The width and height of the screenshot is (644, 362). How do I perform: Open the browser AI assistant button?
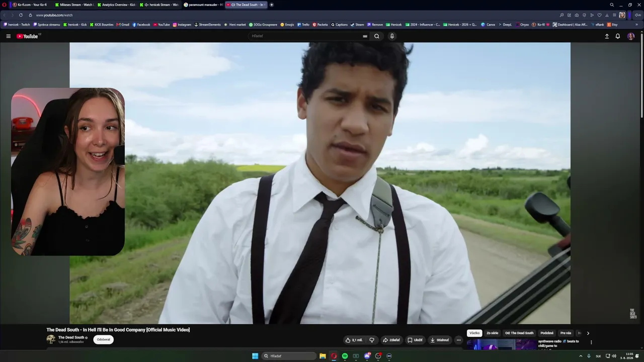(638, 15)
